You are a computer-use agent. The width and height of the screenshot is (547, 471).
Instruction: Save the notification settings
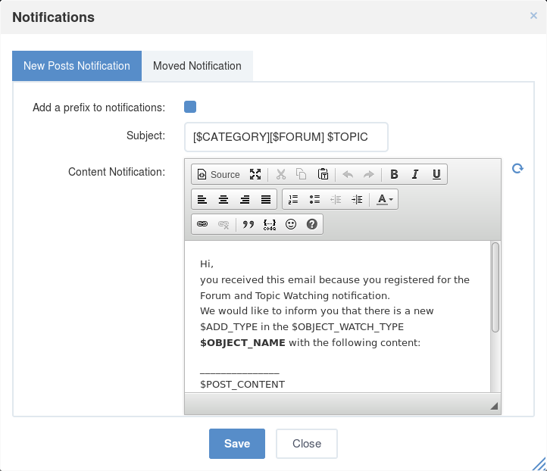click(237, 444)
